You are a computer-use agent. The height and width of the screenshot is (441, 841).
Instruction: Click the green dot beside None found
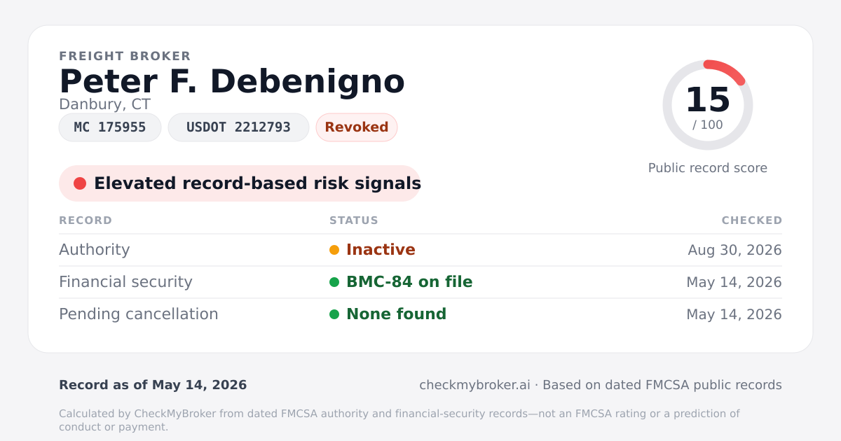pyautogui.click(x=334, y=314)
